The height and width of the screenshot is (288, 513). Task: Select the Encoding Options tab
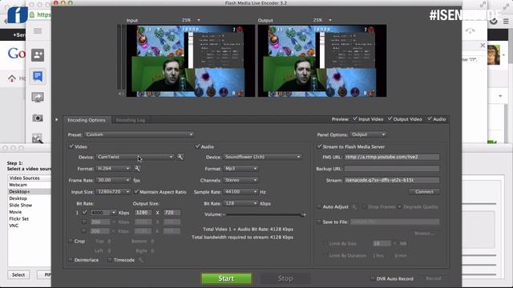pos(87,120)
